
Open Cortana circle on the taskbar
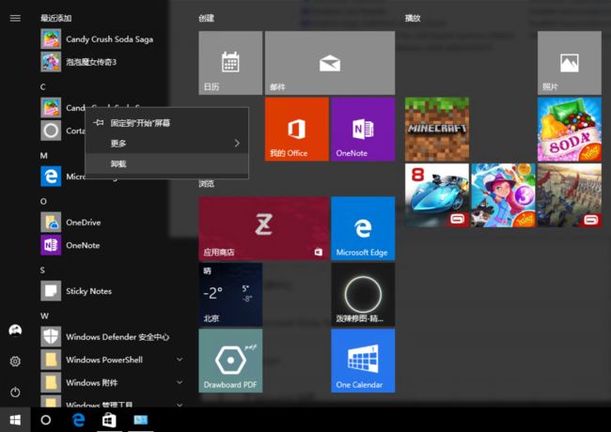(x=46, y=420)
